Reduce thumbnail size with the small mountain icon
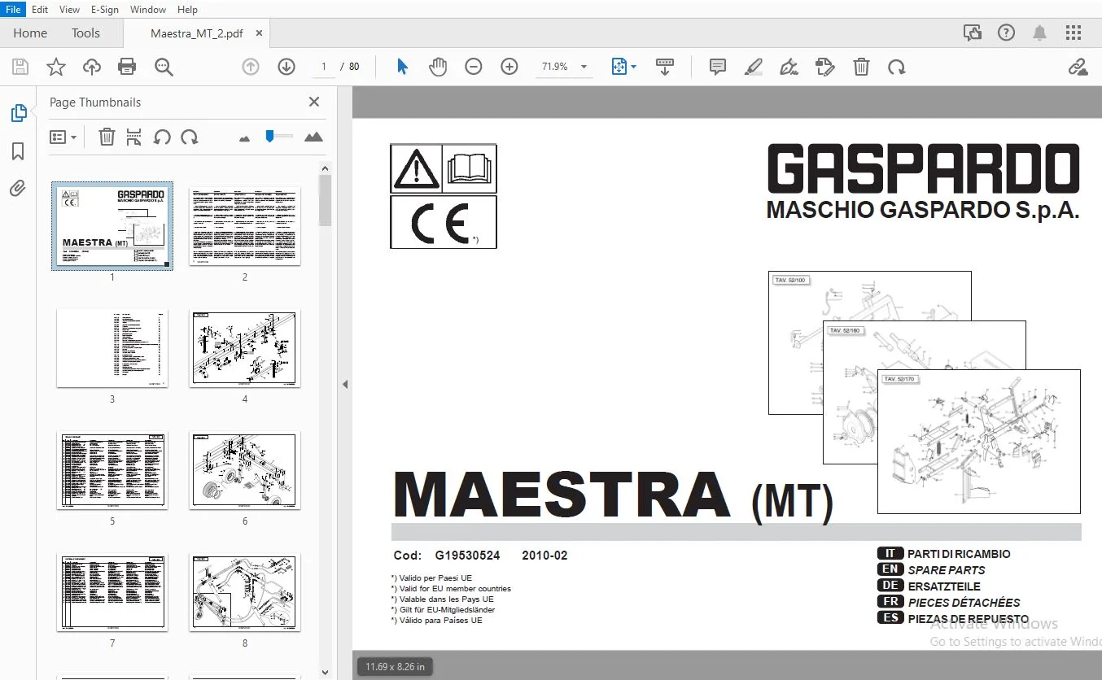The width and height of the screenshot is (1102, 680). (244, 139)
